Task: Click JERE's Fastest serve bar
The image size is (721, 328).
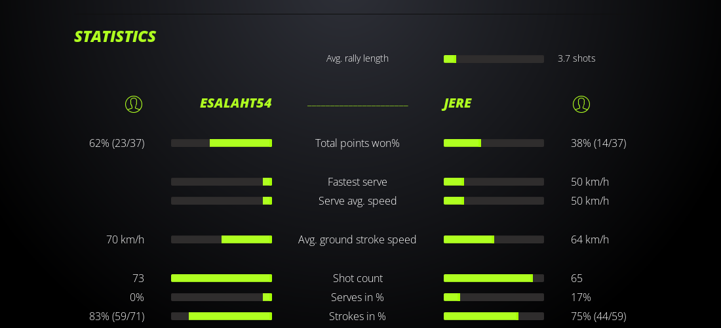Action: point(494,182)
